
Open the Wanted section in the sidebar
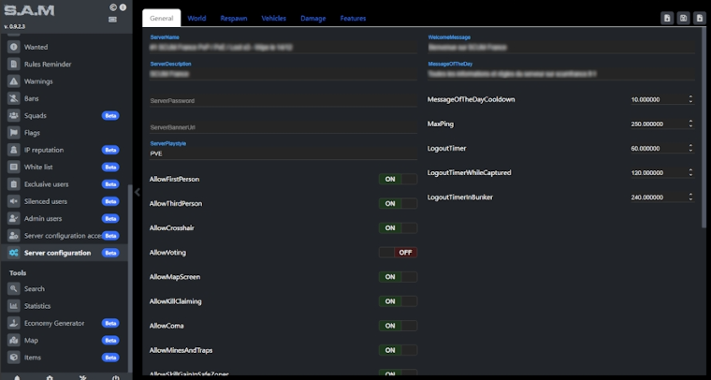tap(64, 47)
